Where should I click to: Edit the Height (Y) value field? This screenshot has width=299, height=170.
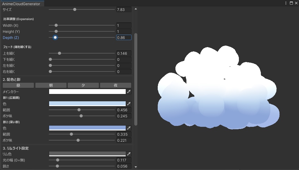(124, 31)
